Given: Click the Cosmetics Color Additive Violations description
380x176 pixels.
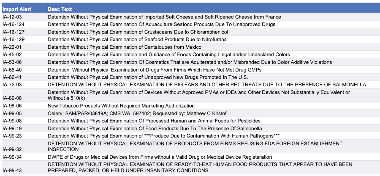Looking at the screenshot, I should click(190, 62).
